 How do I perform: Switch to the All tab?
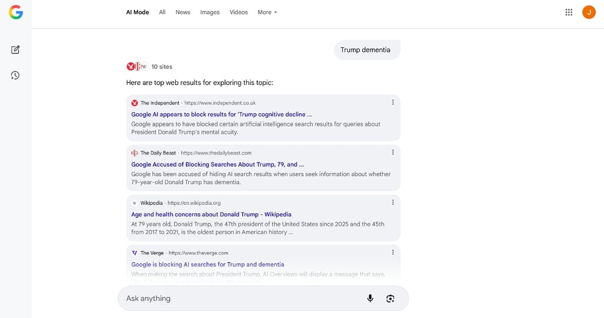162,12
